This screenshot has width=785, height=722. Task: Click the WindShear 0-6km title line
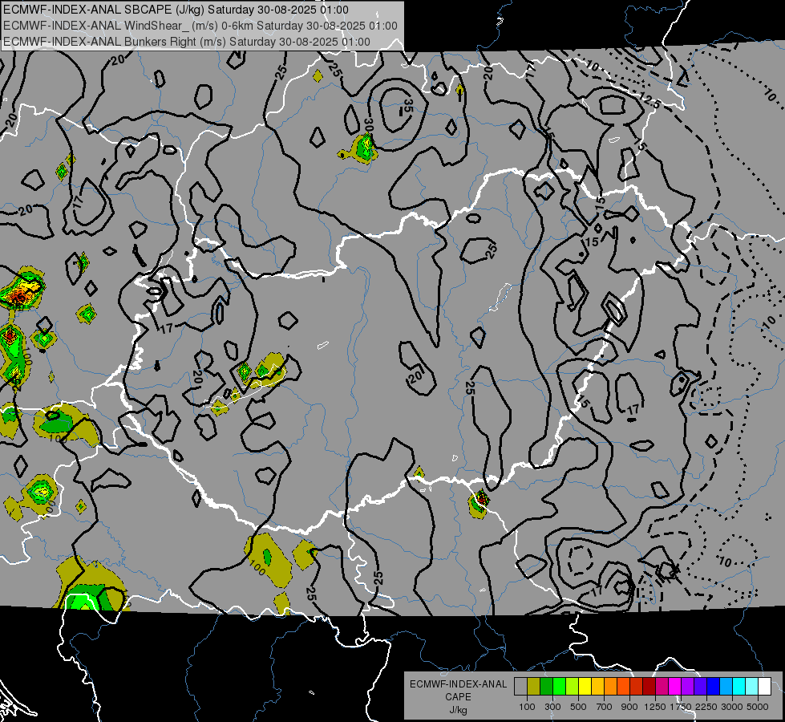[x=200, y=26]
